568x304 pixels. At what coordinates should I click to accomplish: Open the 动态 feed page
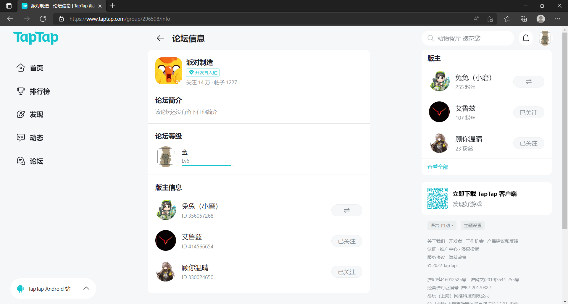[x=30, y=138]
